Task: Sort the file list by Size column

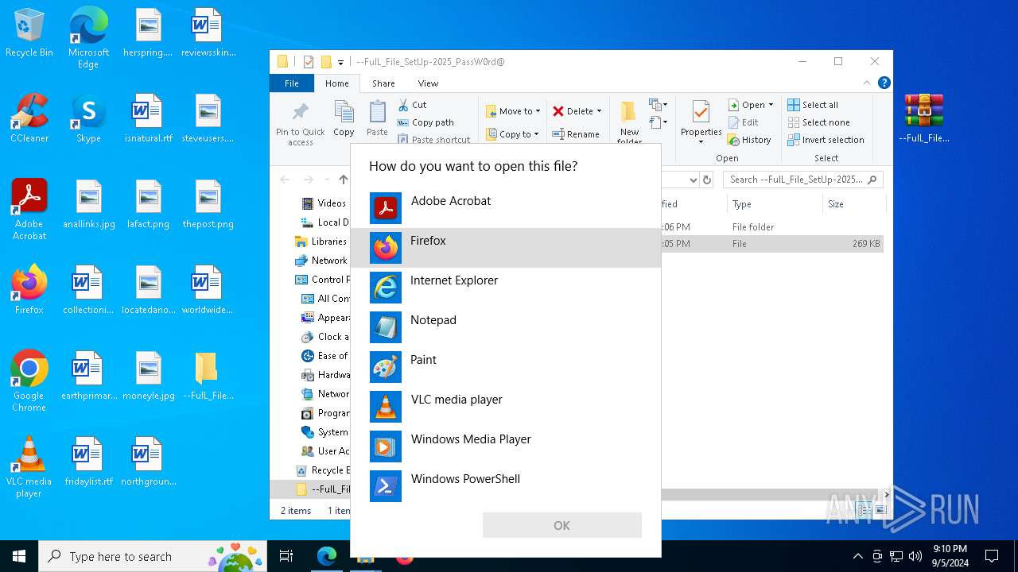Action: (853, 204)
